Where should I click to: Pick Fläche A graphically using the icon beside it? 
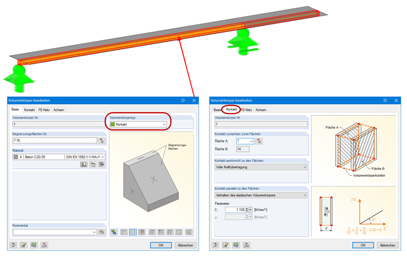coord(259,141)
